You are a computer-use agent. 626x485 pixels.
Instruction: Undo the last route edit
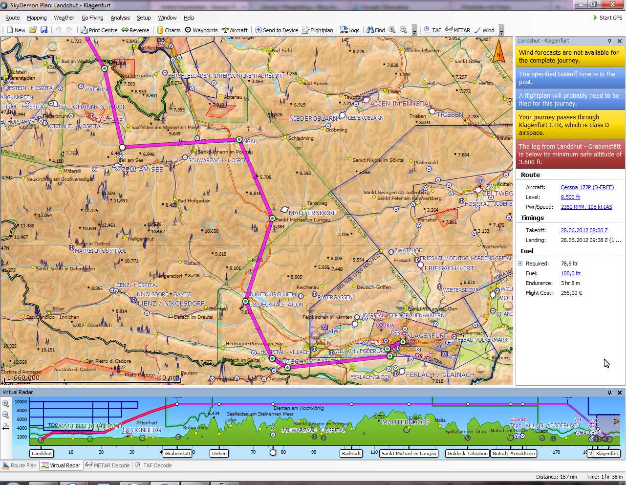click(x=59, y=30)
